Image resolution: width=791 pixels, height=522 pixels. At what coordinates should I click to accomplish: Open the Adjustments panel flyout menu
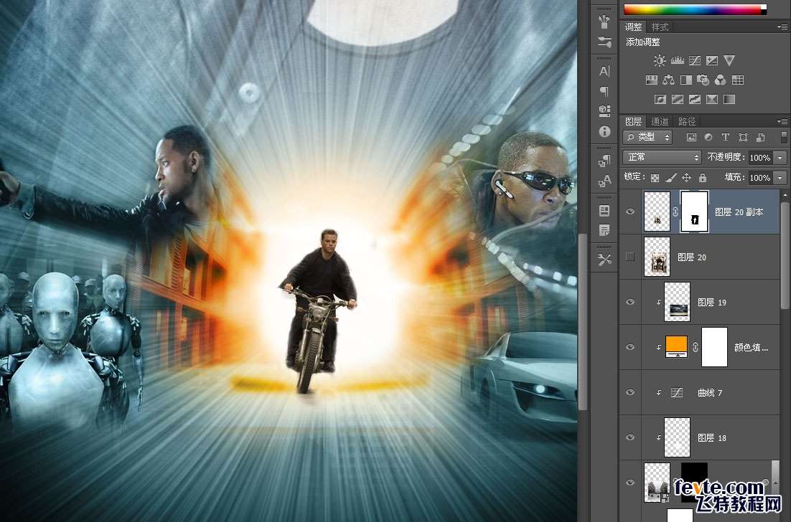(x=782, y=27)
